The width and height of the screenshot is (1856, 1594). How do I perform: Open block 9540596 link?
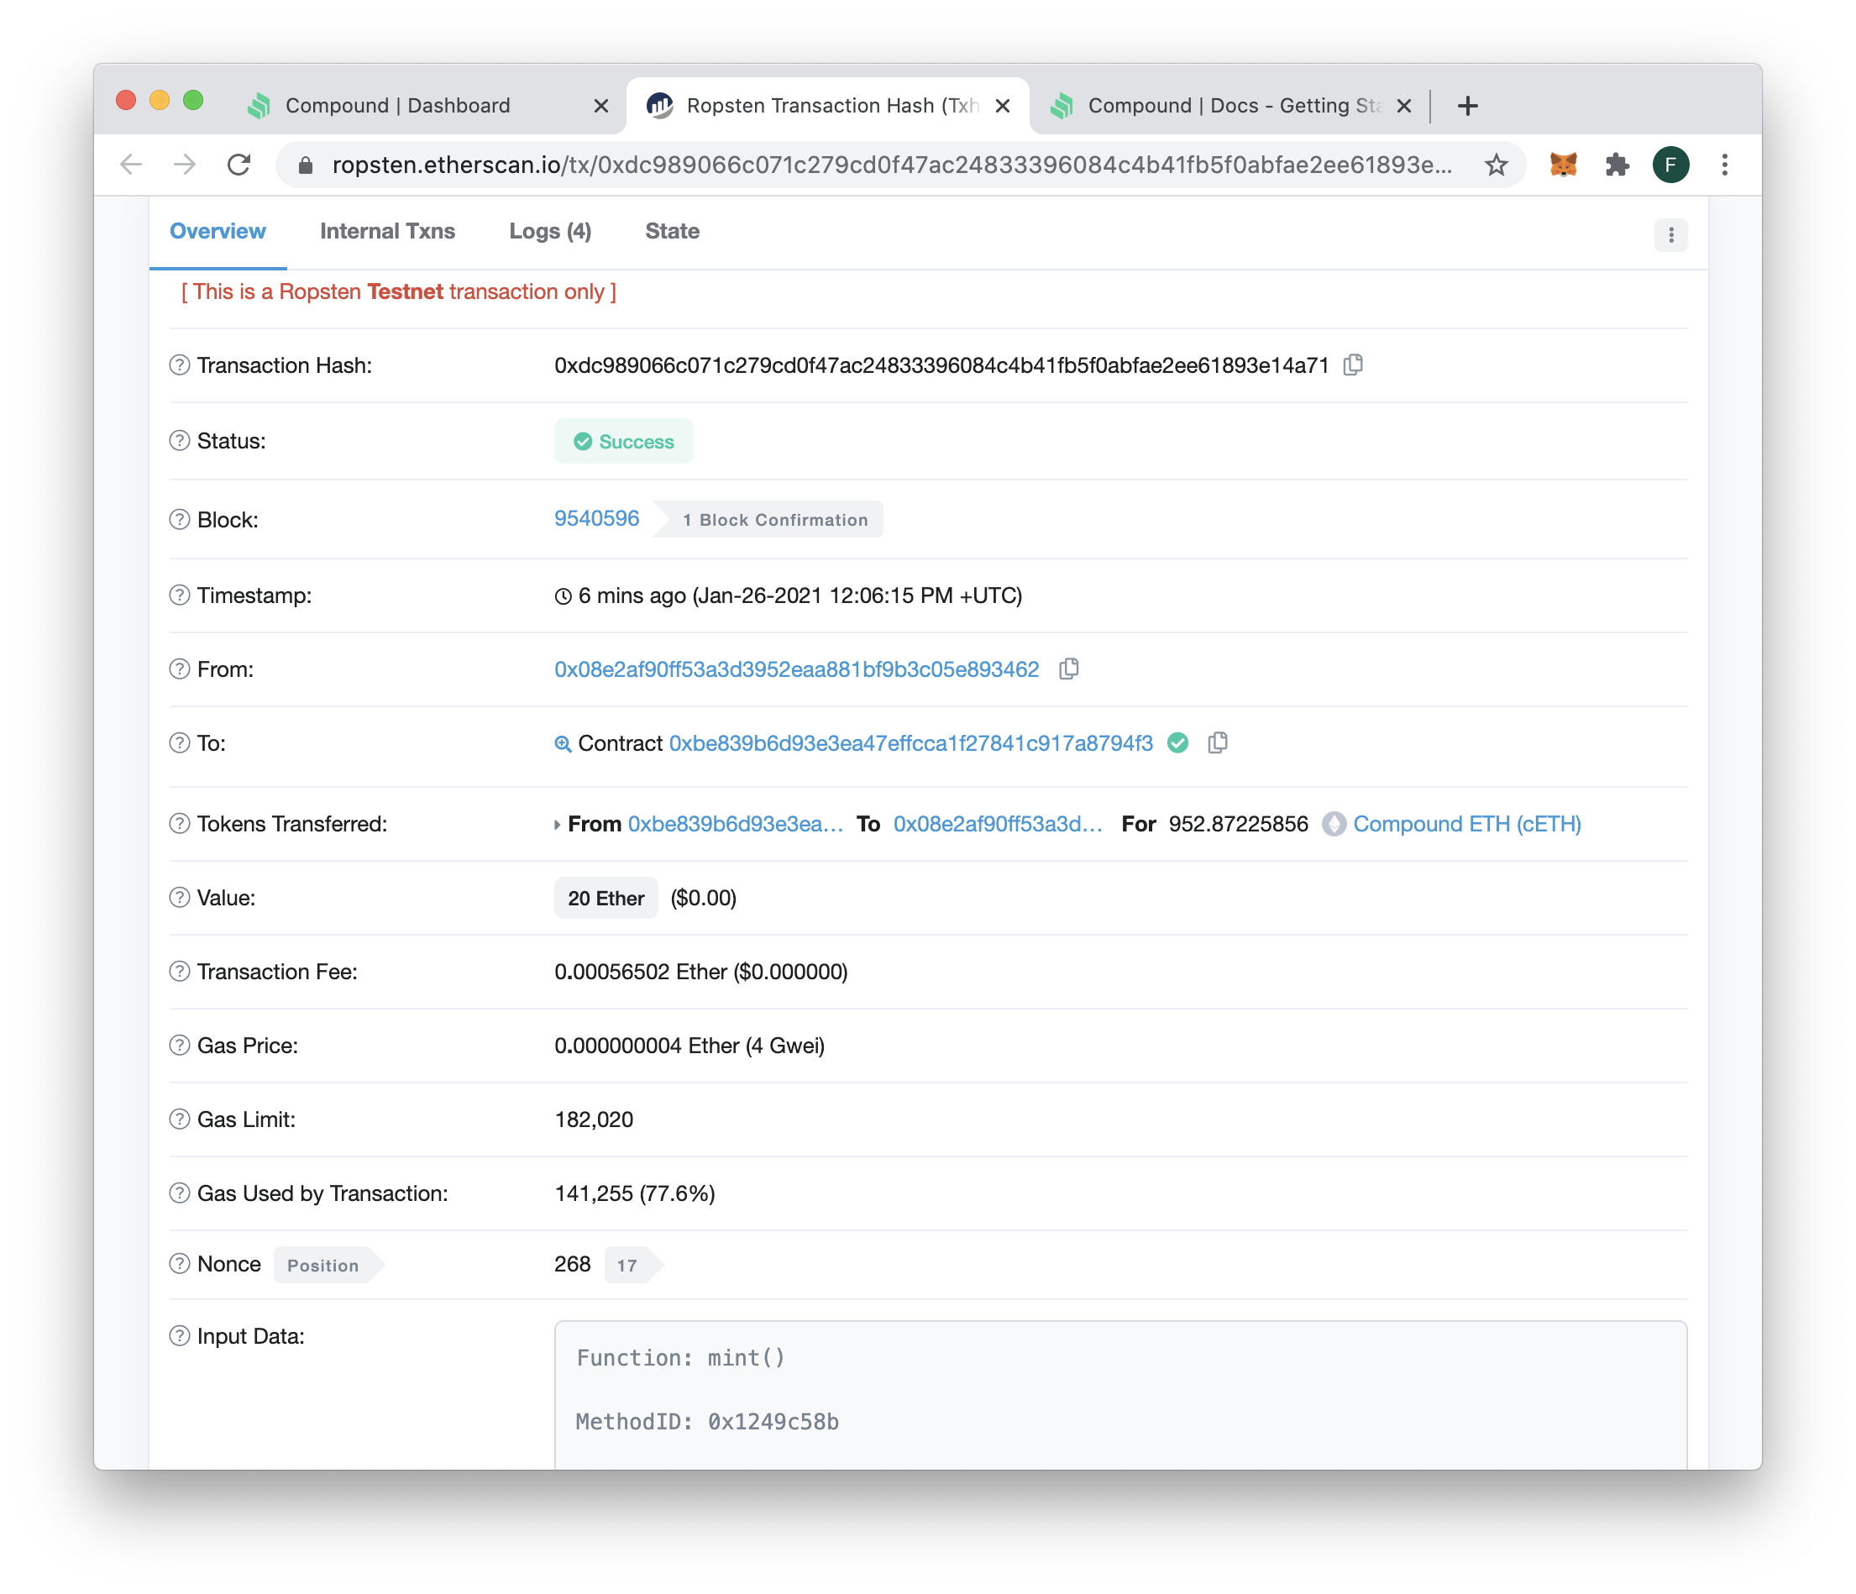[x=596, y=519]
